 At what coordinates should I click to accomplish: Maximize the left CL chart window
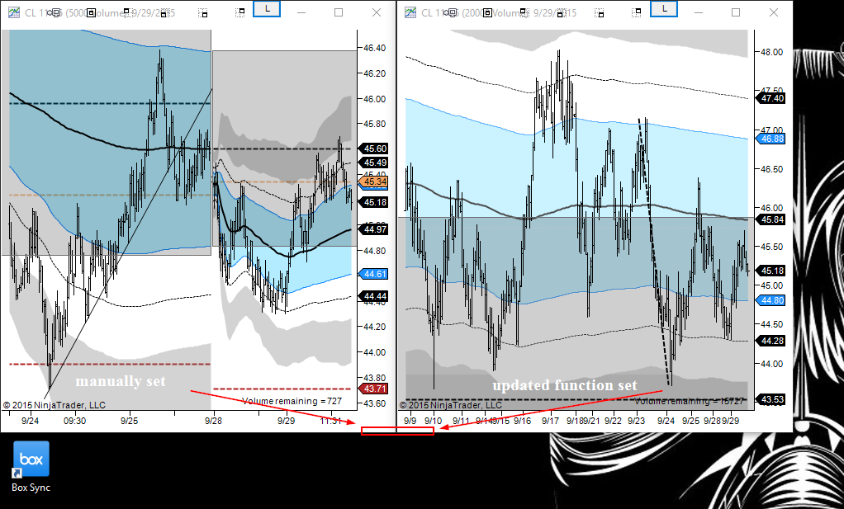click(x=339, y=12)
